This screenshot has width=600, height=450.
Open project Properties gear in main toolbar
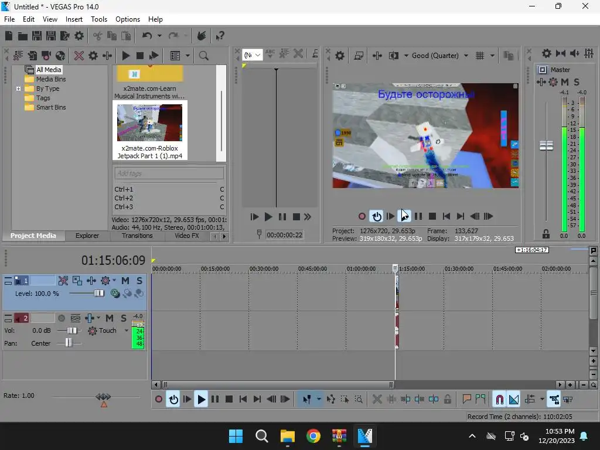[79, 36]
